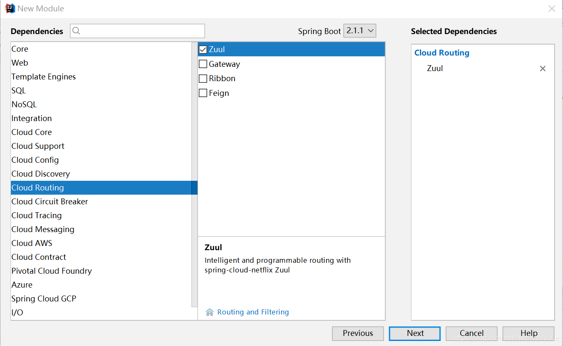
Task: Open Help for this dialog
Action: pyautogui.click(x=528, y=333)
